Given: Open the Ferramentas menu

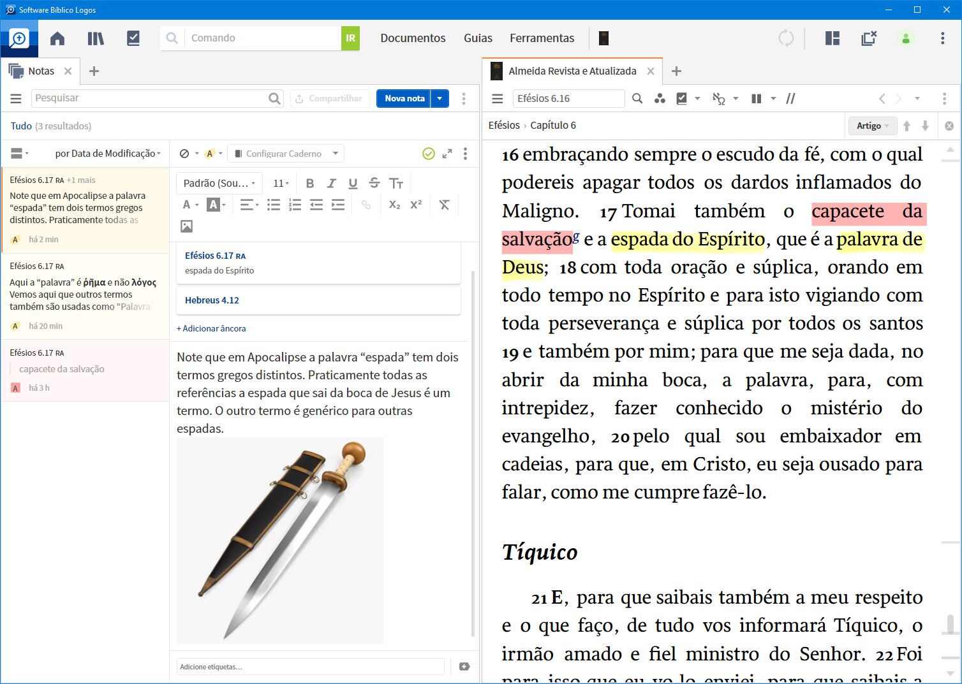Looking at the screenshot, I should tap(542, 38).
